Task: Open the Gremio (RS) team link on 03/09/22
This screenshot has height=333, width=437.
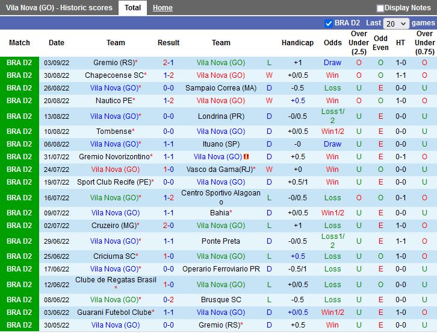Action: tap(113, 63)
